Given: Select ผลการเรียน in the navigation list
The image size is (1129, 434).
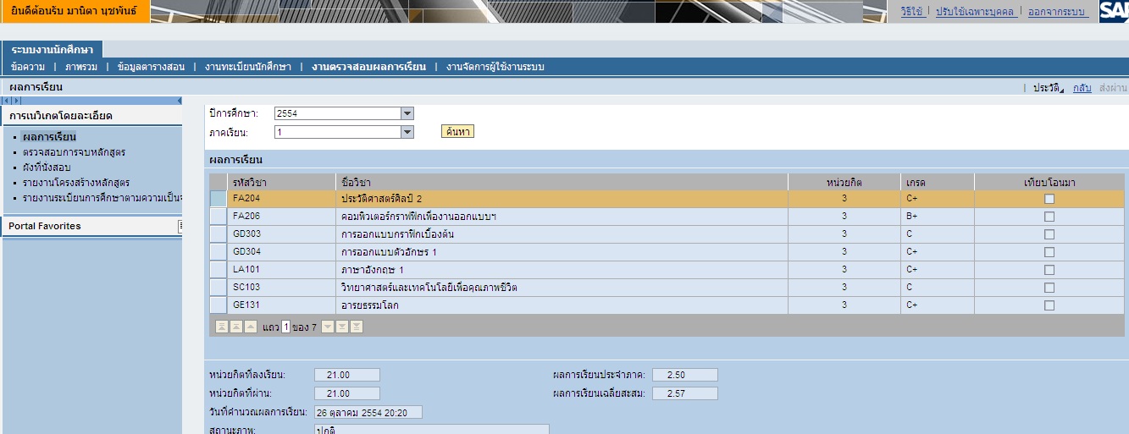Looking at the screenshot, I should coord(50,137).
